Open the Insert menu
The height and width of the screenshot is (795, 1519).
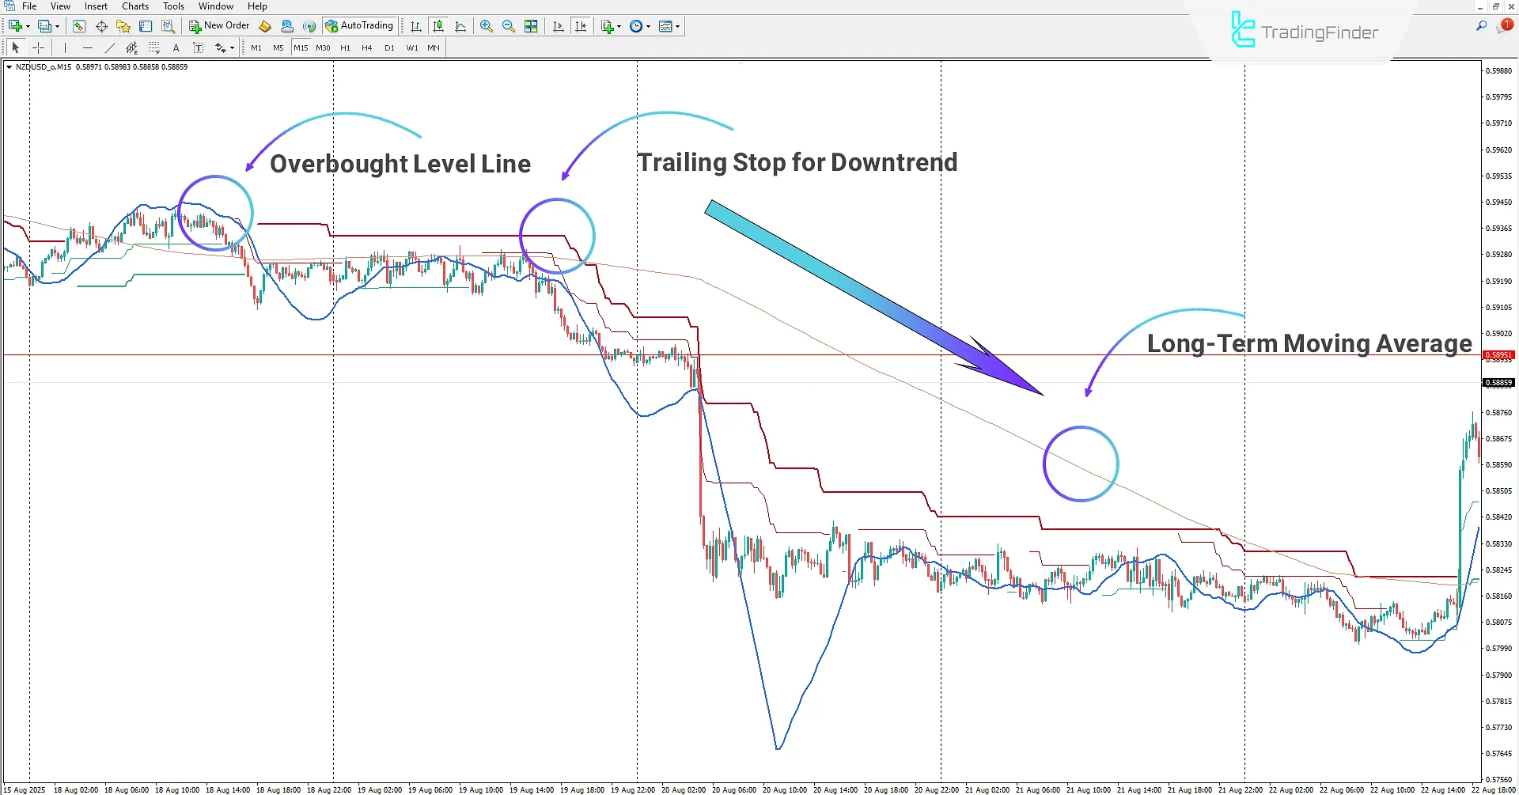coord(95,6)
